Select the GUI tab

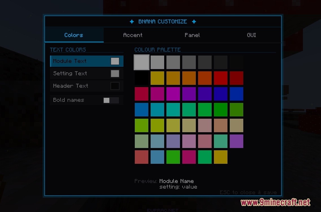pyautogui.click(x=251, y=35)
